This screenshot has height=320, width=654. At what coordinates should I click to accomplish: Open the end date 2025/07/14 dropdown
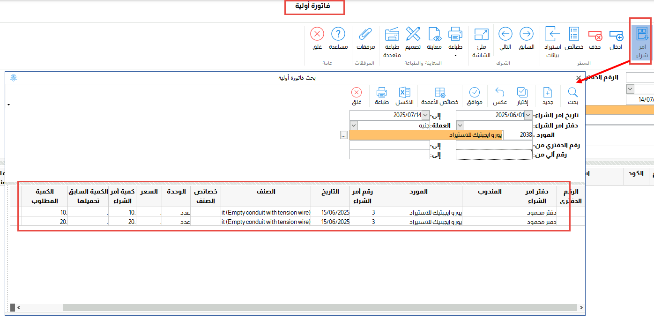tap(425, 115)
